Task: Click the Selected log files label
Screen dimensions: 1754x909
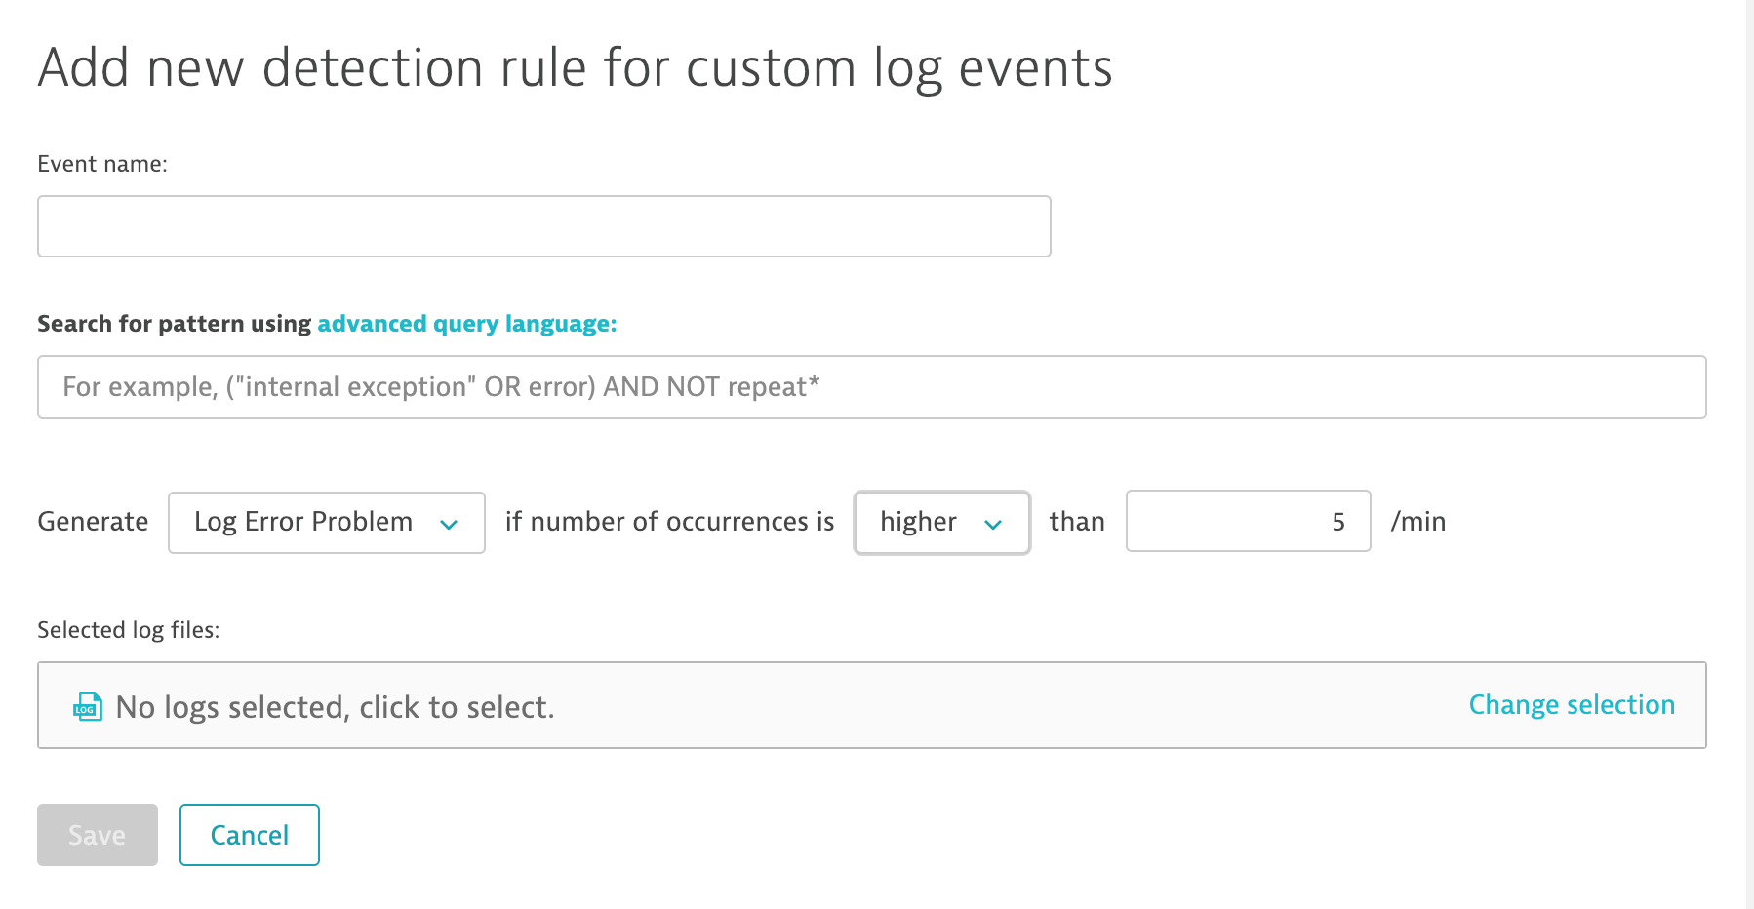Action: [x=128, y=630]
